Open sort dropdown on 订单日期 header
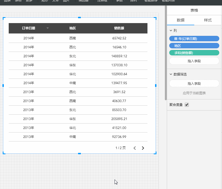Viewport: 222px width, 189px height. point(48,28)
